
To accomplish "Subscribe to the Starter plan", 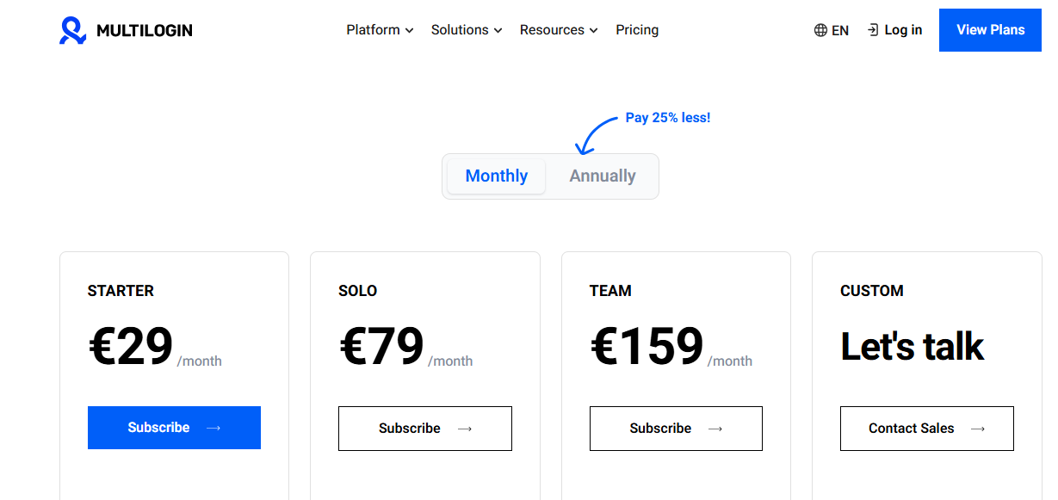I will pos(174,428).
